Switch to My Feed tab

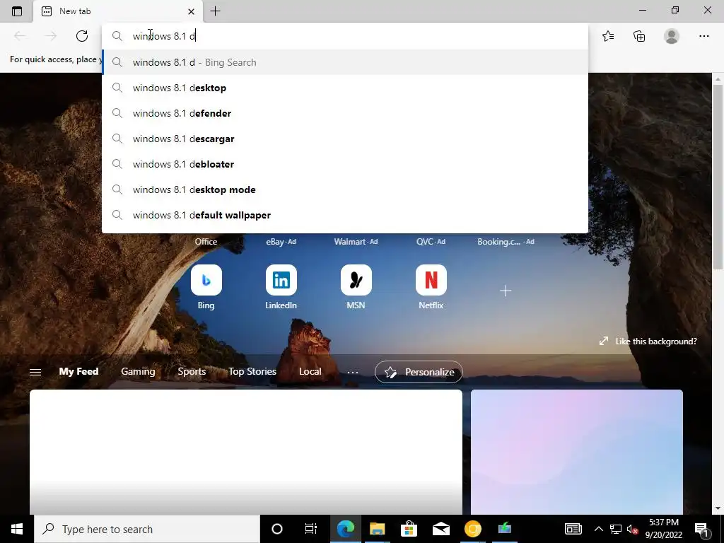click(x=78, y=371)
